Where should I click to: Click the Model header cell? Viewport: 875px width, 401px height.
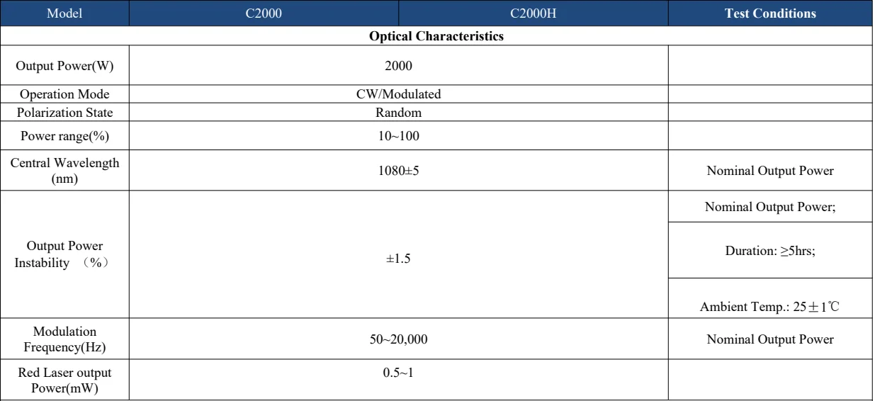[64, 13]
